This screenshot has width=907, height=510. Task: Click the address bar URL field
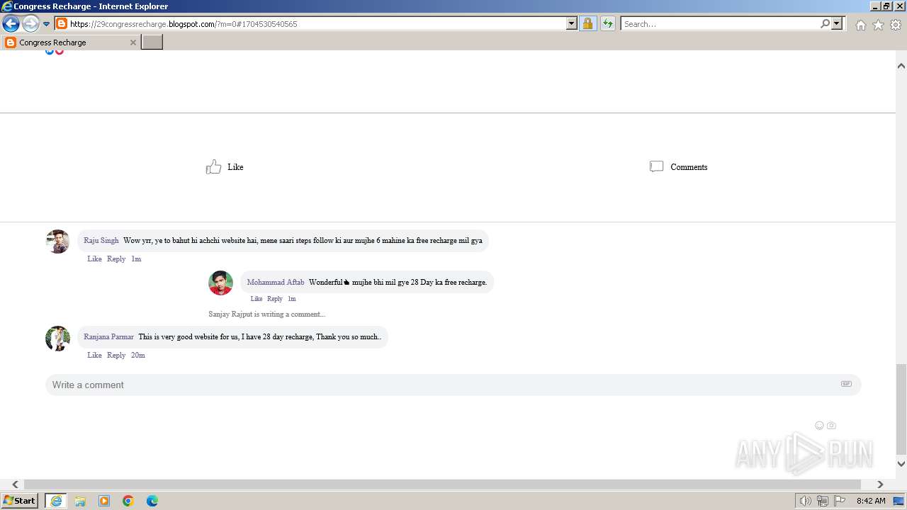tap(317, 23)
